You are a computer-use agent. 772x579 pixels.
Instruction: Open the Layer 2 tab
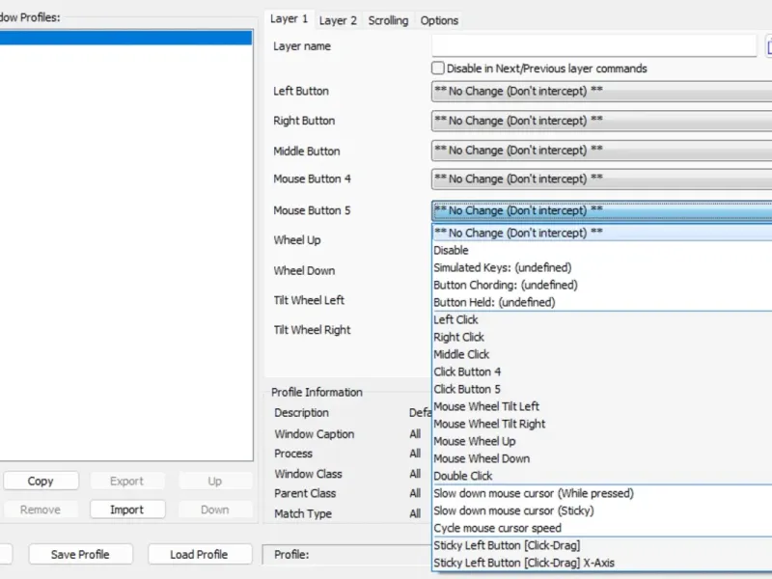tap(338, 20)
